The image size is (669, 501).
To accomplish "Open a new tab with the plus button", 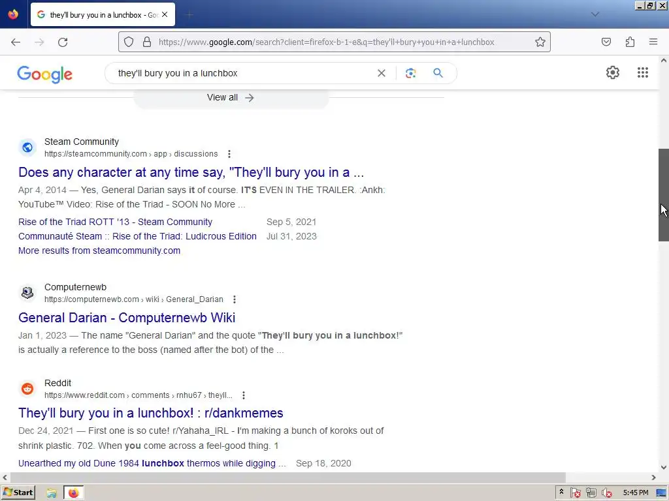I will [189, 15].
